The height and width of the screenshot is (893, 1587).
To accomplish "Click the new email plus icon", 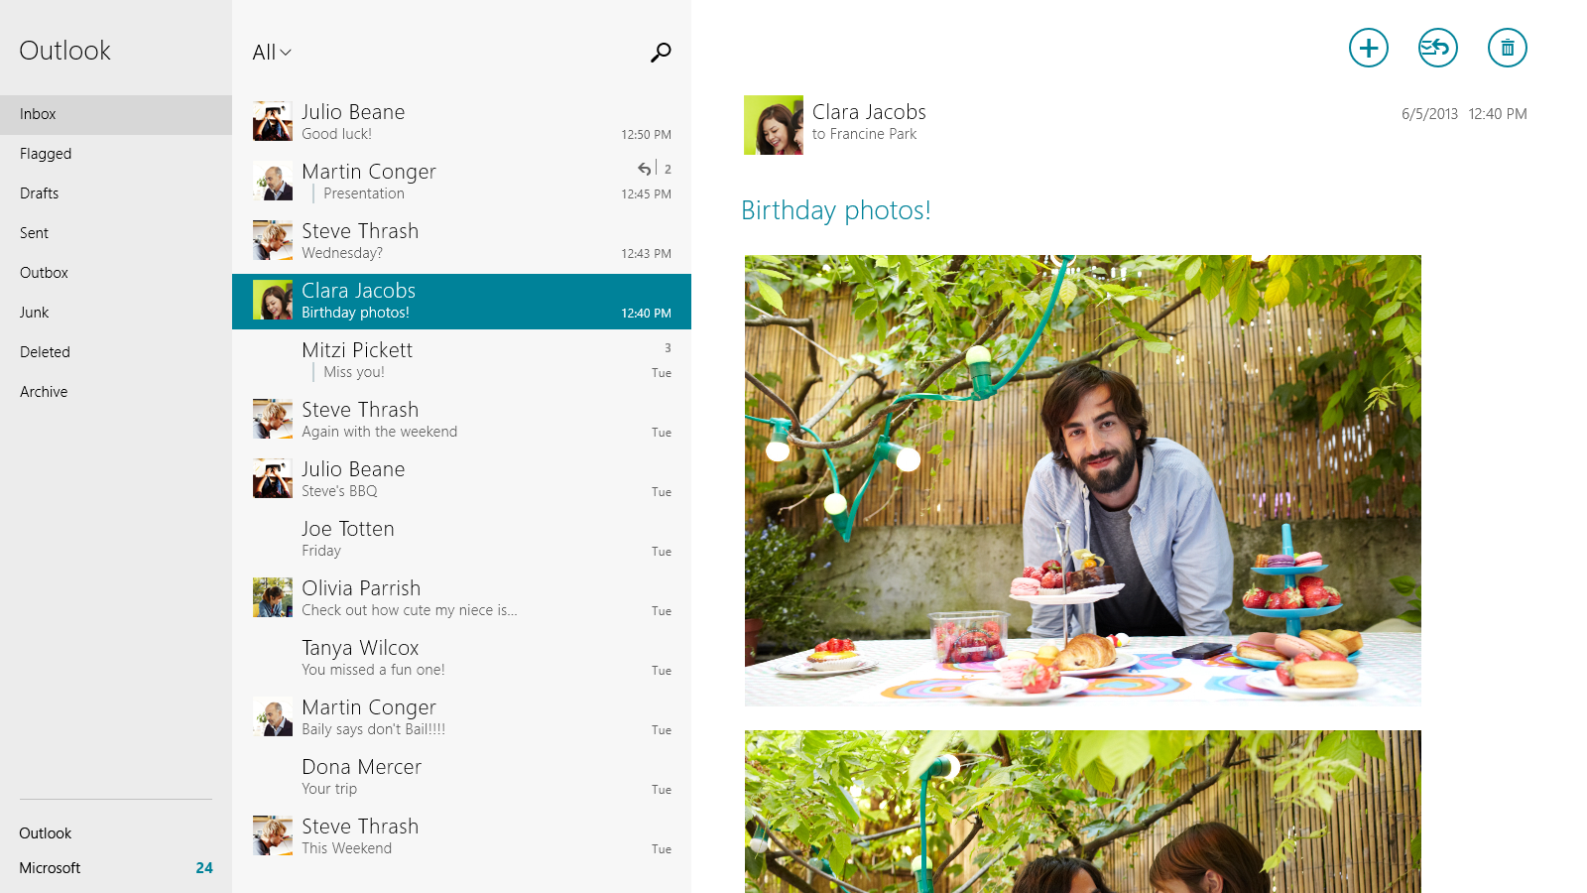I will 1368,48.
